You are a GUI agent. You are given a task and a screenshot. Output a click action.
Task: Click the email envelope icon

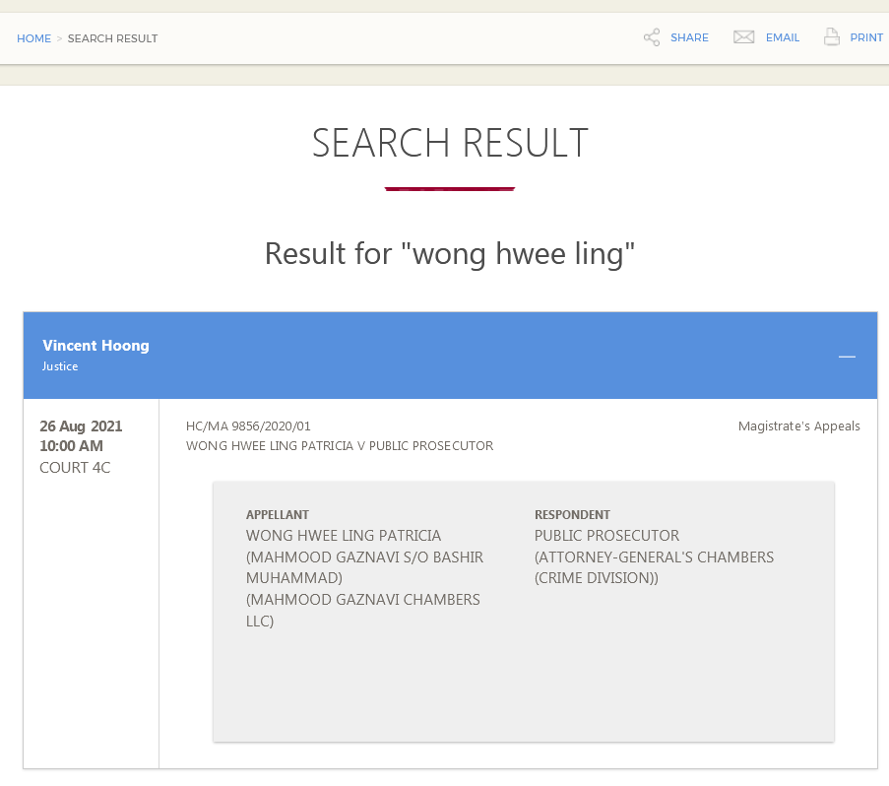coord(743,37)
